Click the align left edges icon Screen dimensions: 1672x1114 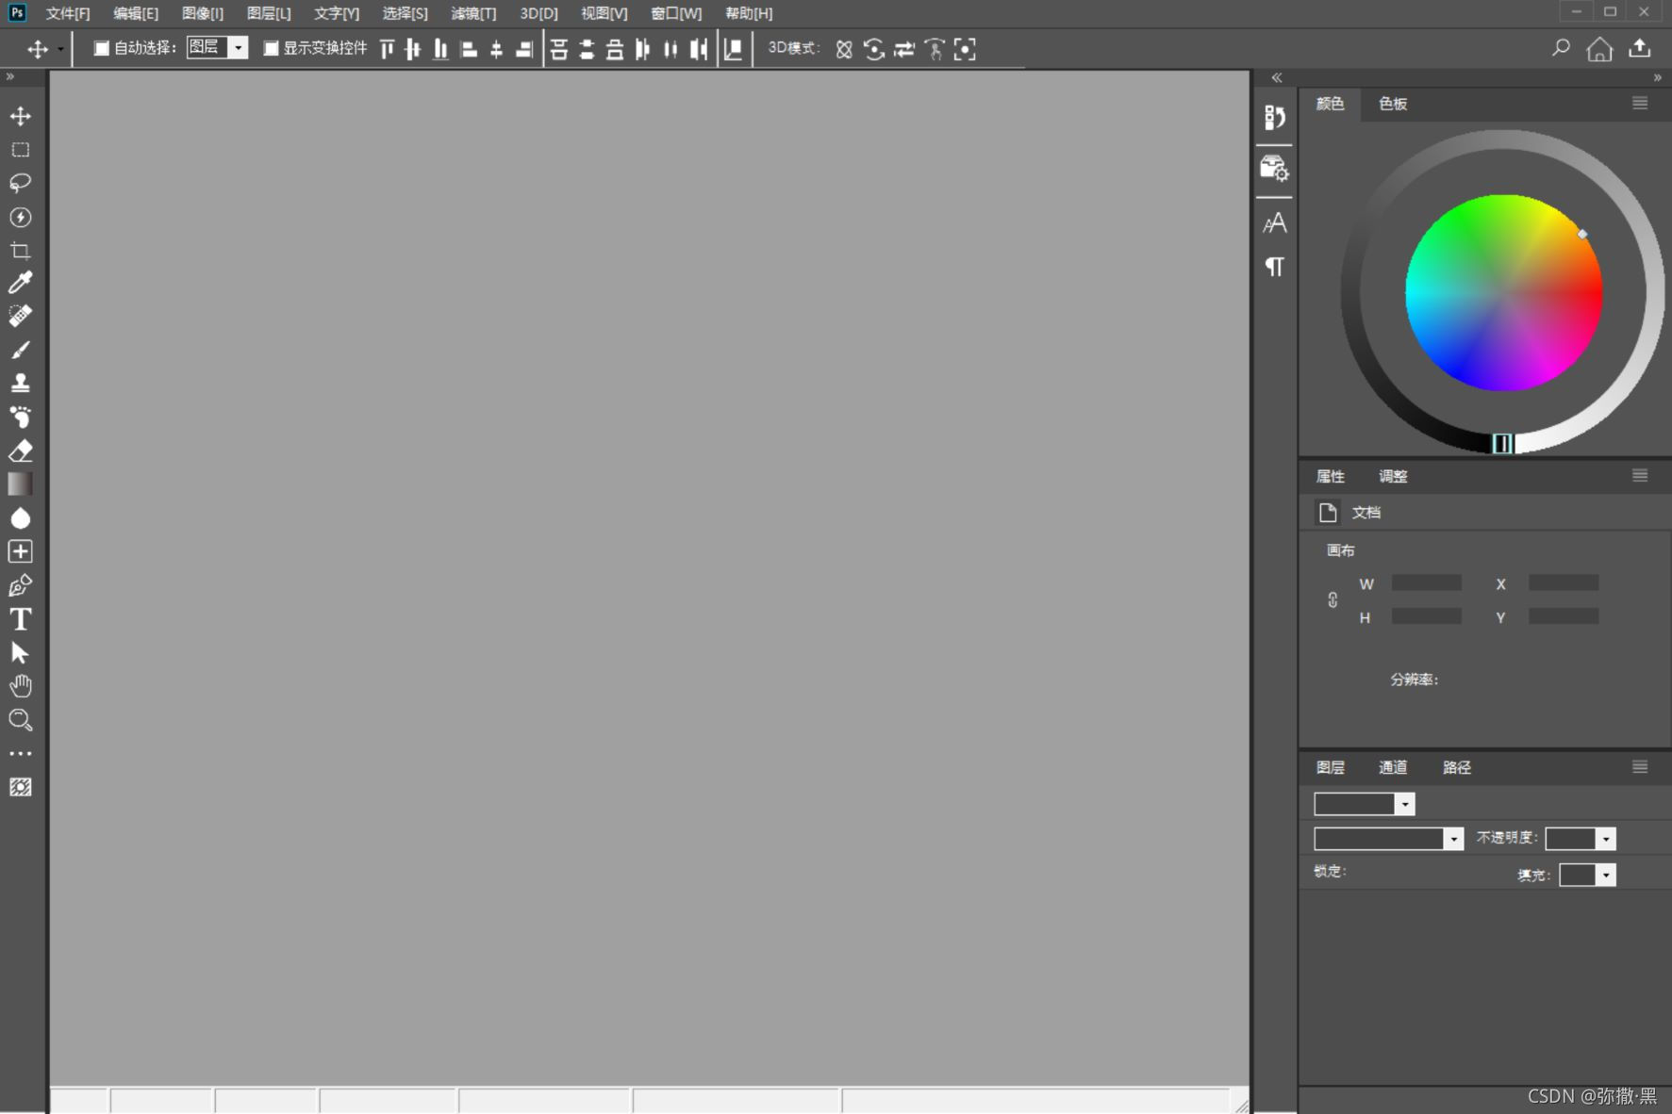(469, 49)
